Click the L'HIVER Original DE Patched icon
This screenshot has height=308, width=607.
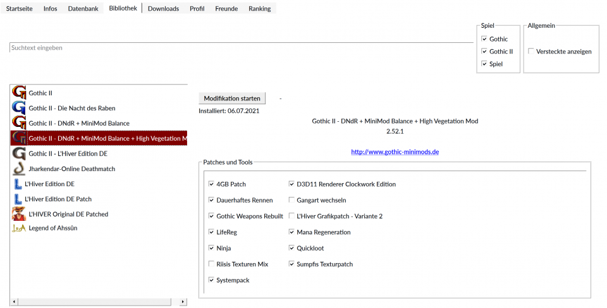[19, 214]
